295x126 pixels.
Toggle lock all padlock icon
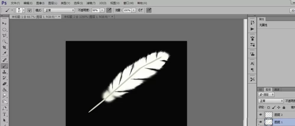pos(284,108)
